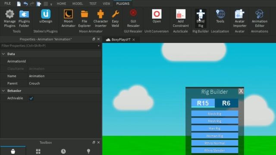Viewport: 276px width, 155px height.
Task: Insert a Rthro Slender rig
Action: [215, 150]
